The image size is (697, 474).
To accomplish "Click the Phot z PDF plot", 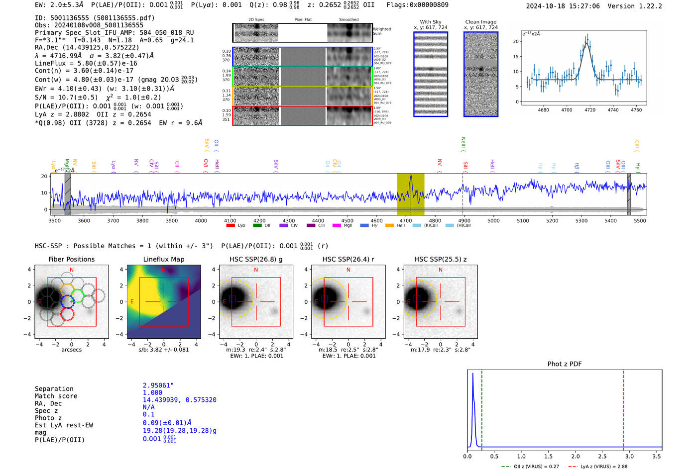I will pyautogui.click(x=565, y=410).
